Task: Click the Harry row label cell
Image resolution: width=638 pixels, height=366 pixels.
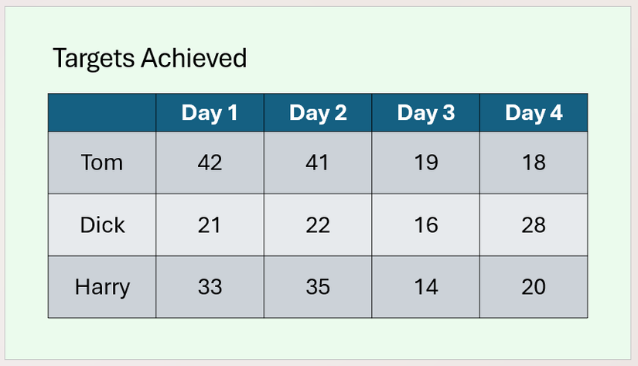Action: tap(102, 287)
